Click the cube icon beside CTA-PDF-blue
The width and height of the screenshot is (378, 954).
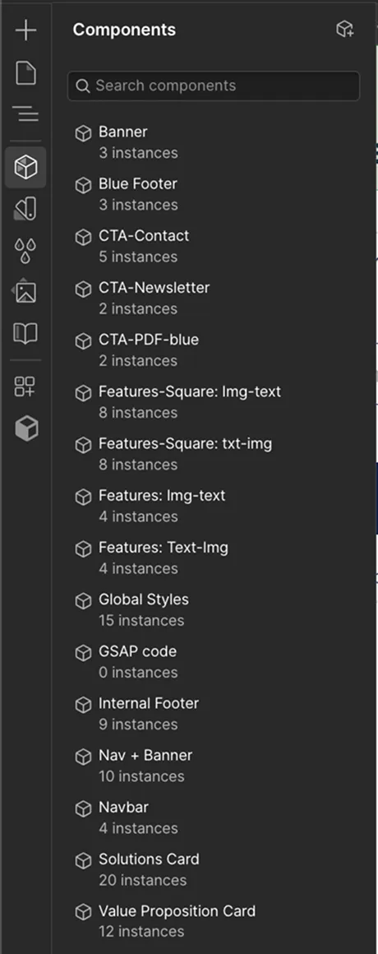83,341
